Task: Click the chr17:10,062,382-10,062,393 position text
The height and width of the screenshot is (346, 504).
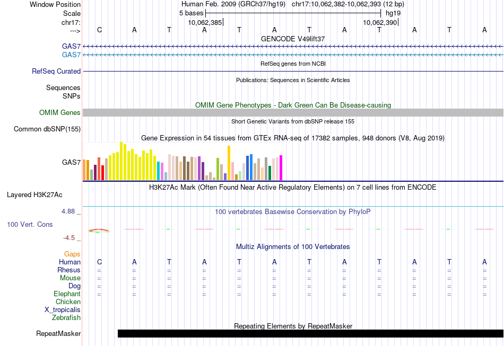Action: [336, 4]
